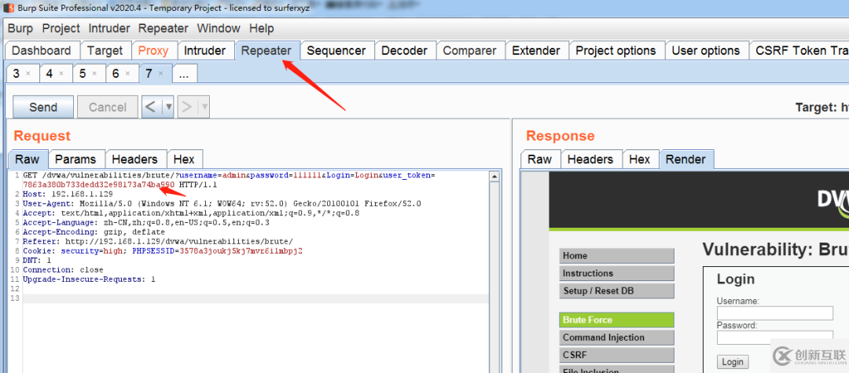Open the CSRF Token Tracker tab

pyautogui.click(x=799, y=51)
